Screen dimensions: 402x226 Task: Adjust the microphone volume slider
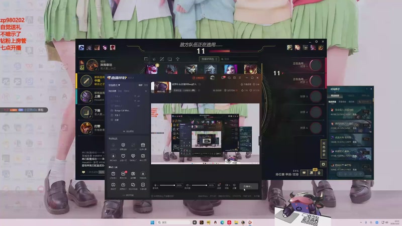pyautogui.click(x=167, y=185)
